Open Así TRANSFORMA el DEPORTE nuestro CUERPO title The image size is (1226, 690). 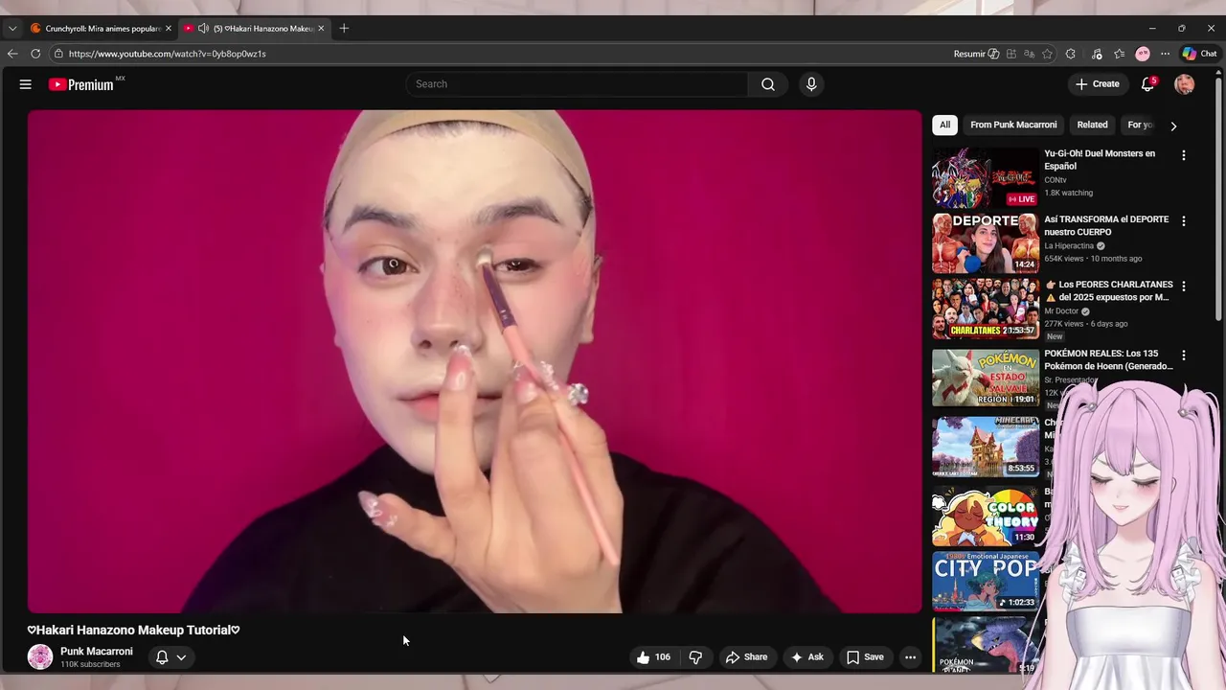[x=1106, y=225]
